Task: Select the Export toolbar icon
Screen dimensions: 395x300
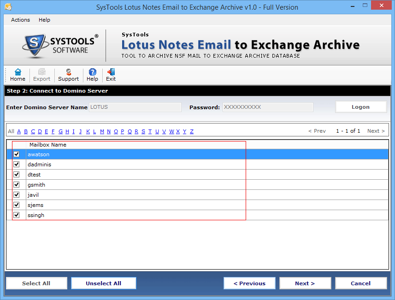Action: (41, 74)
